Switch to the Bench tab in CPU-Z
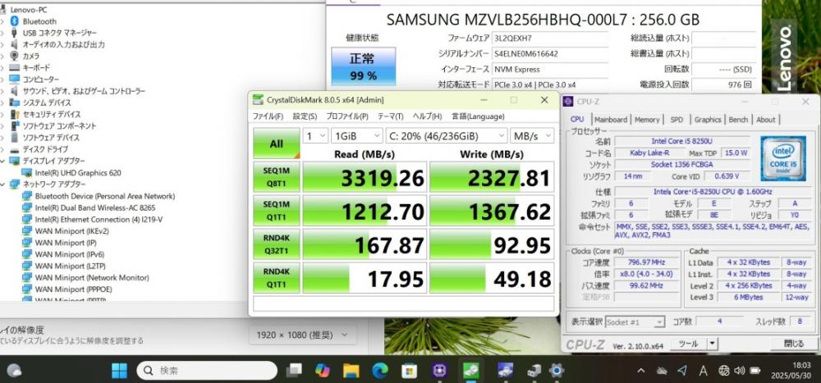This screenshot has height=383, width=821. pos(738,120)
